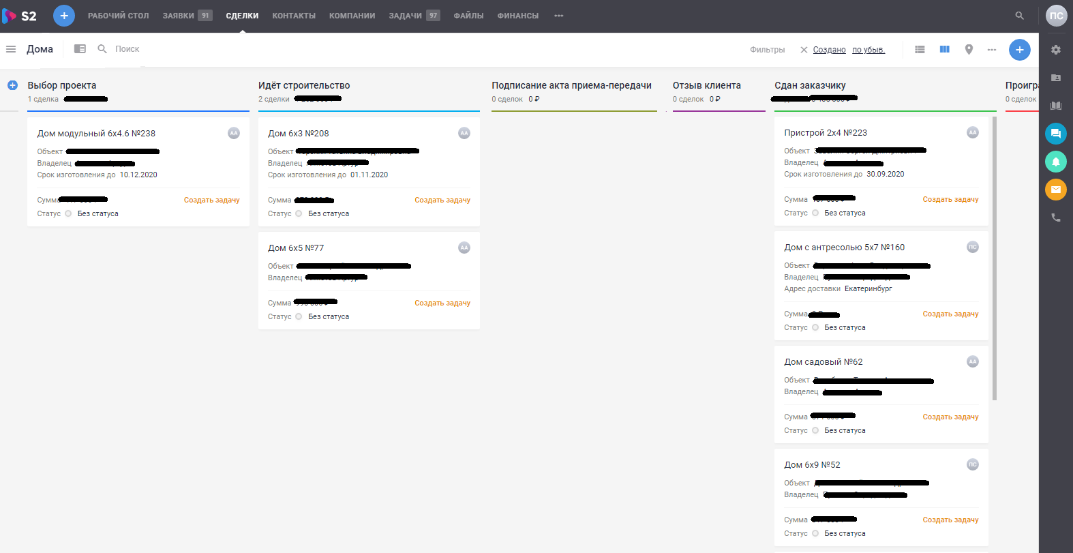
Task: Switch to kanban board view icon
Action: coord(944,50)
